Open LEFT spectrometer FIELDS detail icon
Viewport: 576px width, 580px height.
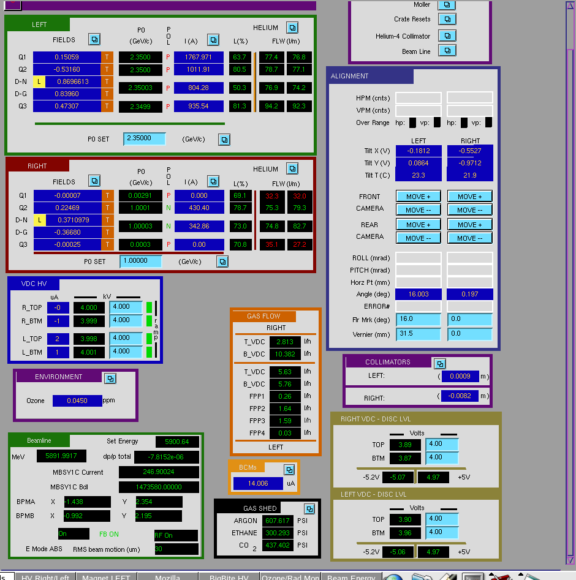[94, 39]
